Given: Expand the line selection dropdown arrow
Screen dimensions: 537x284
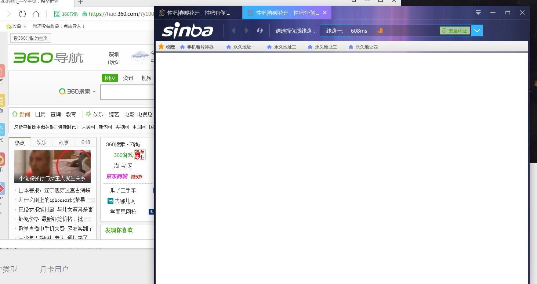Looking at the screenshot, I should [x=477, y=31].
